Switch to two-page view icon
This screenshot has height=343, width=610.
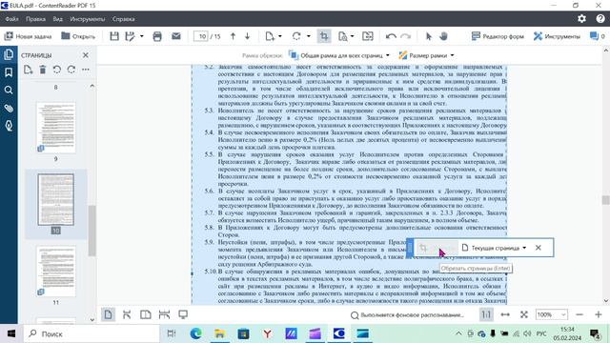coord(146,314)
